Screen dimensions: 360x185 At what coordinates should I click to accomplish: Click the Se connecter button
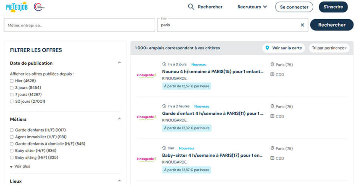(294, 7)
